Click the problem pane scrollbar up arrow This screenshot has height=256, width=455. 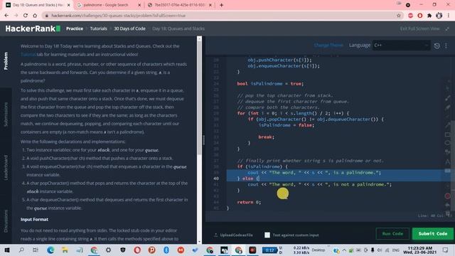199,38
